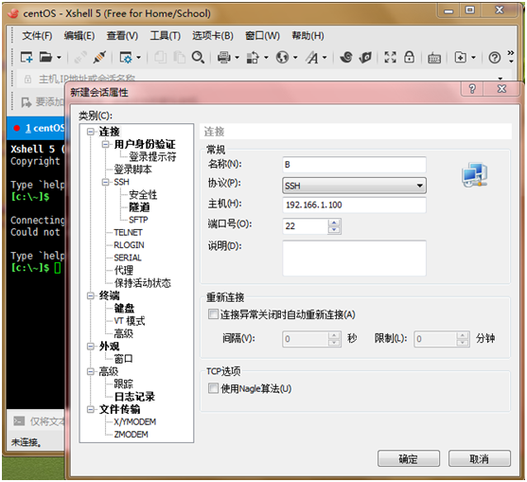Select 登录脚本 in category tree

click(132, 170)
